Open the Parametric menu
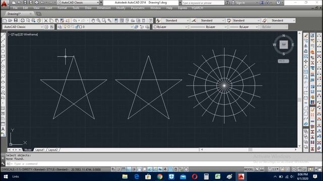The height and width of the screenshot is (181, 323). tap(138, 8)
